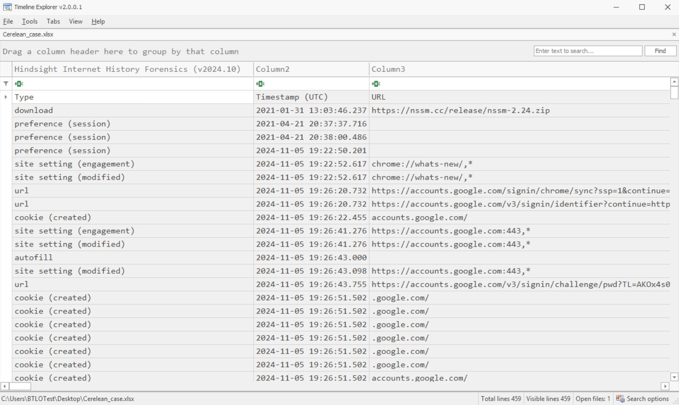
Task: Open filter operator icon for Column3
Action: 376,84
